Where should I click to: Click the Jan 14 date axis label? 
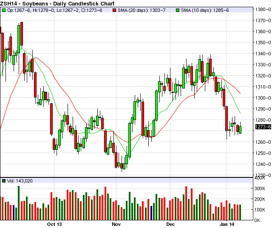(227, 224)
